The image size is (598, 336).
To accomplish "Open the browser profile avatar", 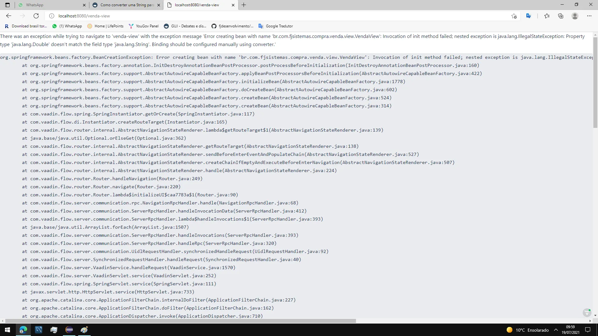I will (575, 16).
